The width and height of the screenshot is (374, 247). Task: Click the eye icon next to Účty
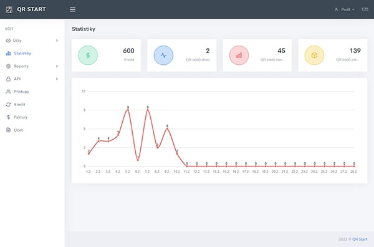[8, 41]
